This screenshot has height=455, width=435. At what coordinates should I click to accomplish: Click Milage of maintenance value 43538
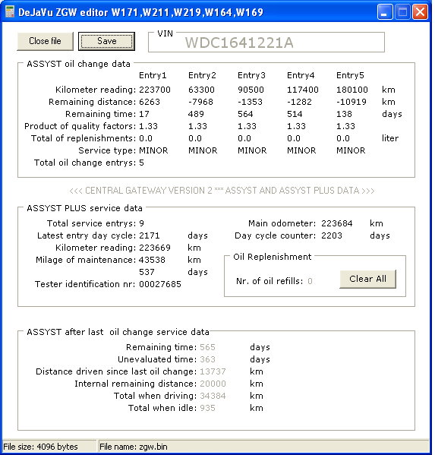[152, 260]
